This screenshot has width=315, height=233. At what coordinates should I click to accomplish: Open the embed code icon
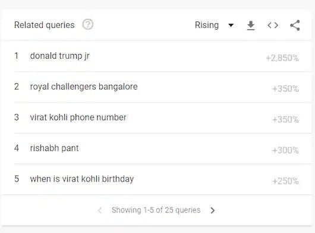(x=273, y=25)
